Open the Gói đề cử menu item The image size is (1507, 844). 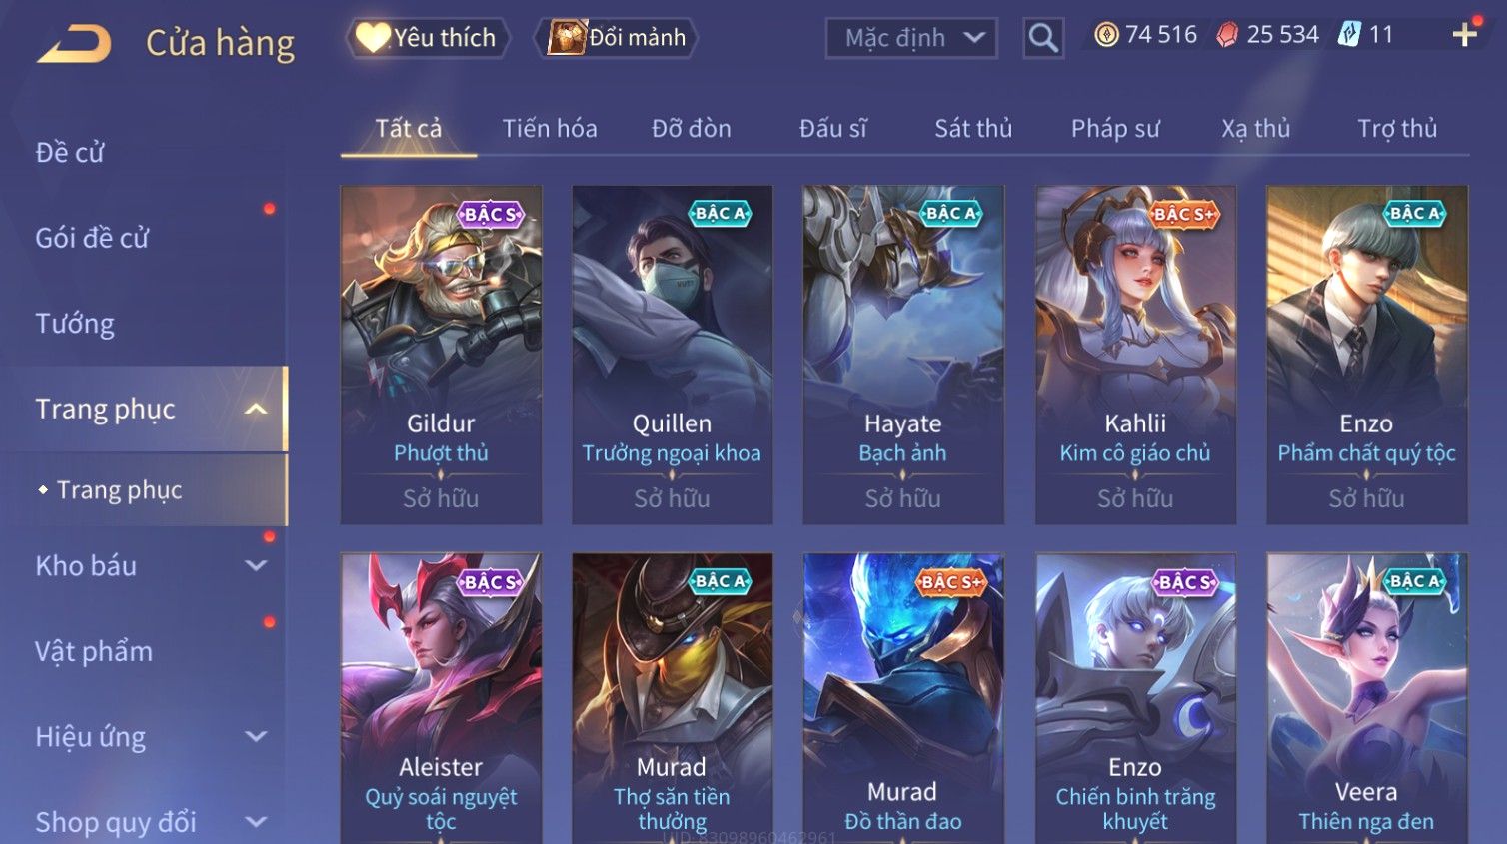pos(92,238)
